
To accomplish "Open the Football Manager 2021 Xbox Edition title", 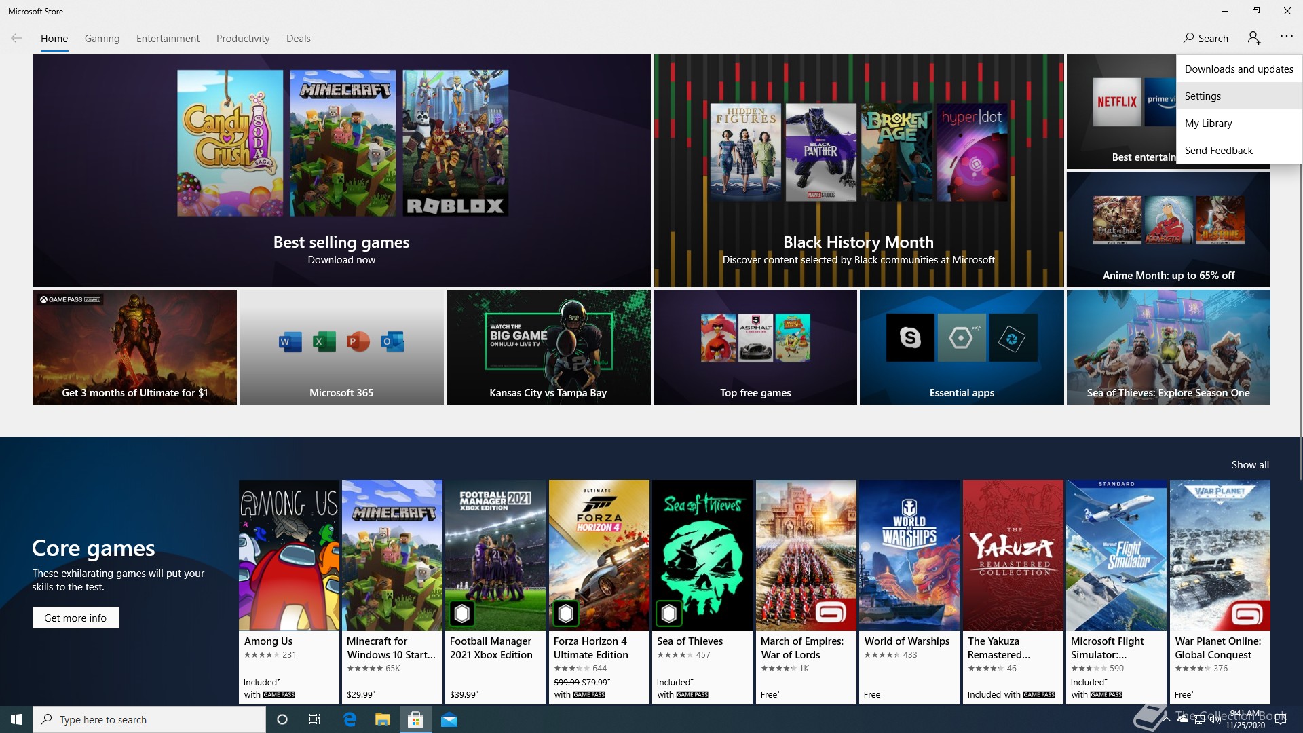I will pyautogui.click(x=491, y=647).
